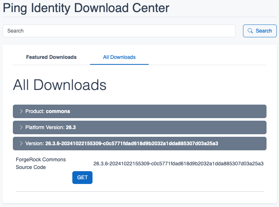Click the ForgeRock Commons Source Code text

(x=41, y=163)
